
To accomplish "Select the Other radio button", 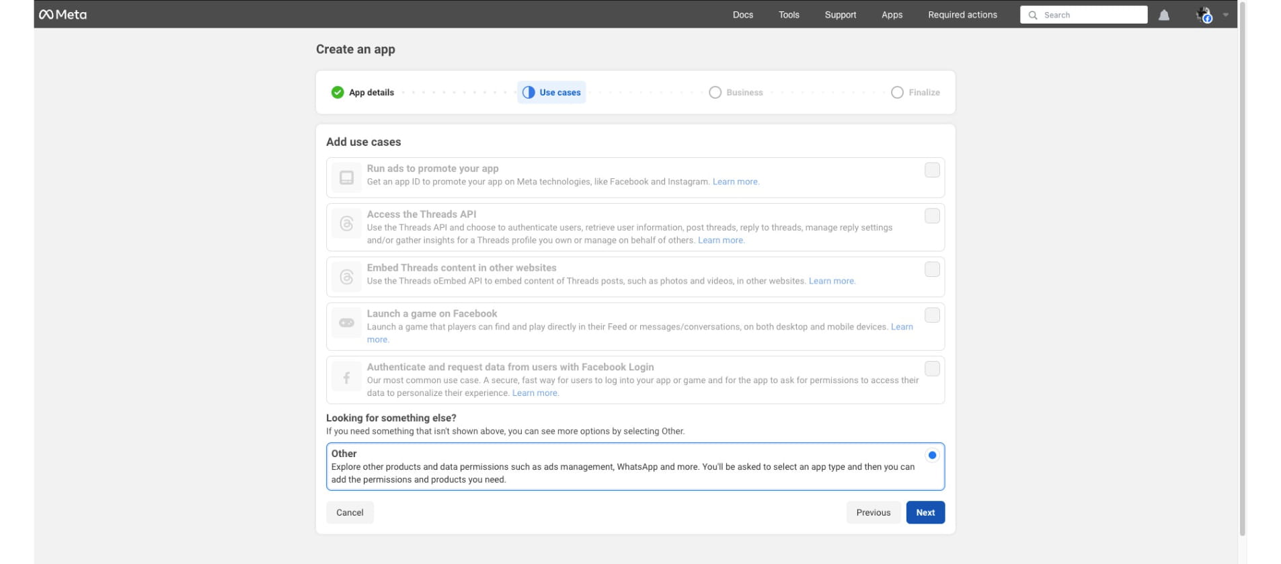I will point(932,455).
